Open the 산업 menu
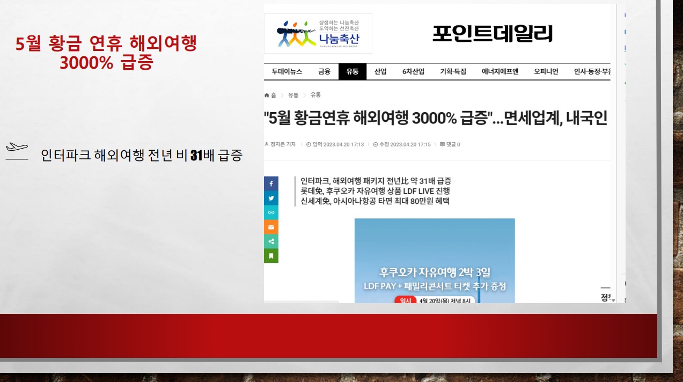This screenshot has width=683, height=382. click(x=380, y=71)
